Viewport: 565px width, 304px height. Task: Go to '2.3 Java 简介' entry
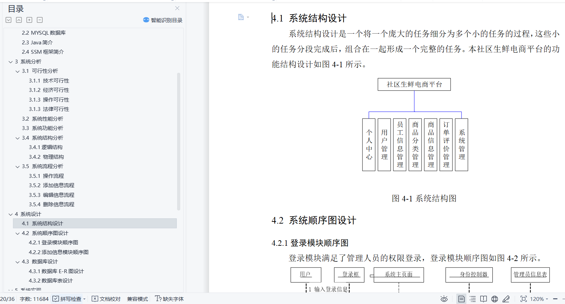click(x=37, y=42)
